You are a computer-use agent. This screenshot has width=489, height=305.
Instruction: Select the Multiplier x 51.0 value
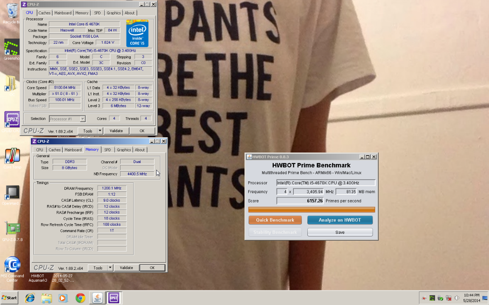pyautogui.click(x=65, y=94)
